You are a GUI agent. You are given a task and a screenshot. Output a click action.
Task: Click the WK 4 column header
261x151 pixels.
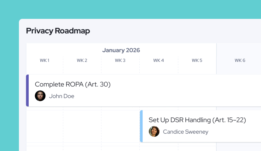pos(159,60)
